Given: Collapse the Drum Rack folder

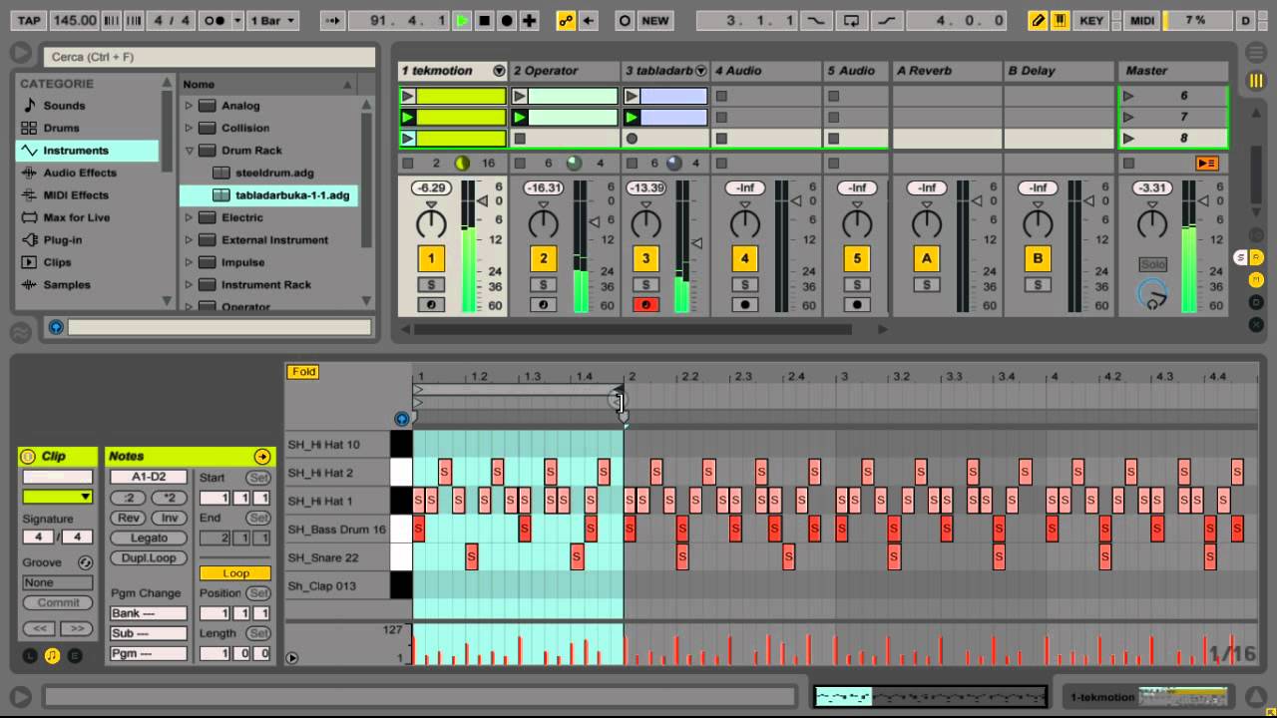Looking at the screenshot, I should coord(189,151).
